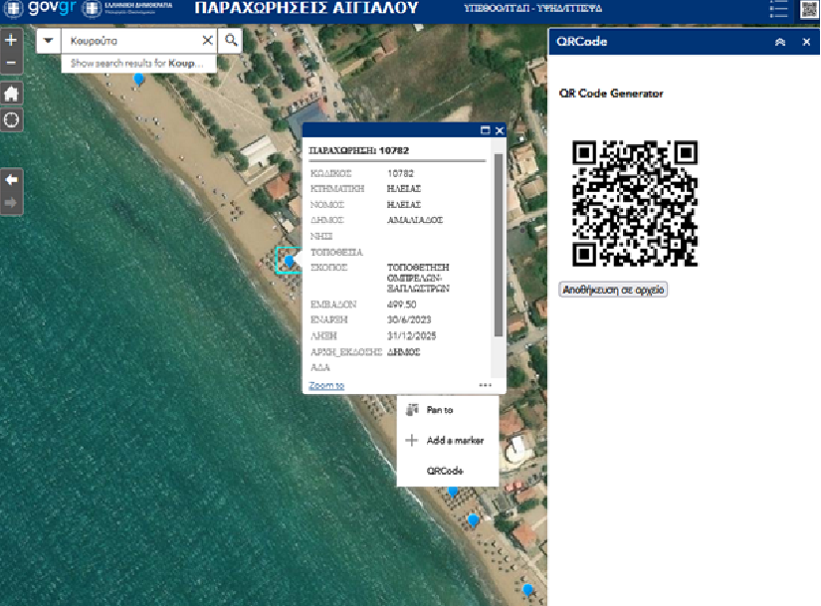Go to the previous map extent
This screenshot has width=821, height=606.
[11, 180]
